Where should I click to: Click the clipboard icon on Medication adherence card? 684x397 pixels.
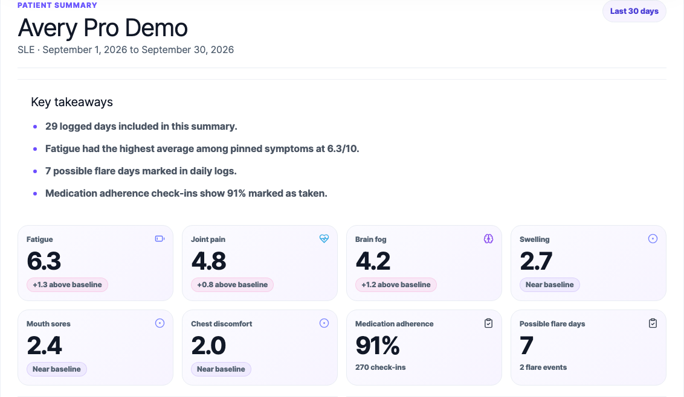489,323
